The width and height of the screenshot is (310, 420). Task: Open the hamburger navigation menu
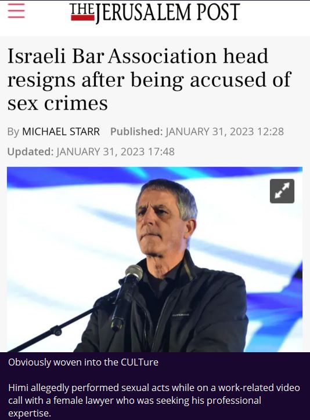tap(16, 12)
